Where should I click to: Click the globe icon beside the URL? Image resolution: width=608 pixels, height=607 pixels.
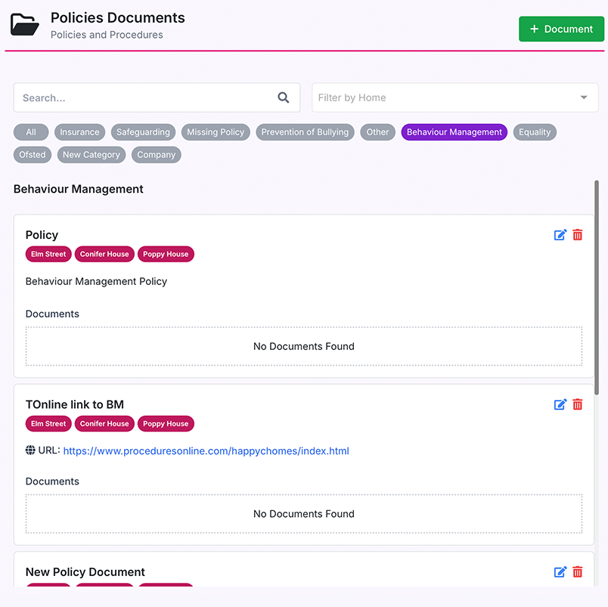coord(28,451)
